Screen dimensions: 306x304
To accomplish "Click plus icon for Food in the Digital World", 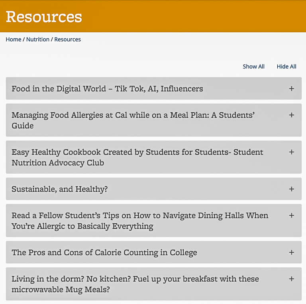I will (x=292, y=89).
